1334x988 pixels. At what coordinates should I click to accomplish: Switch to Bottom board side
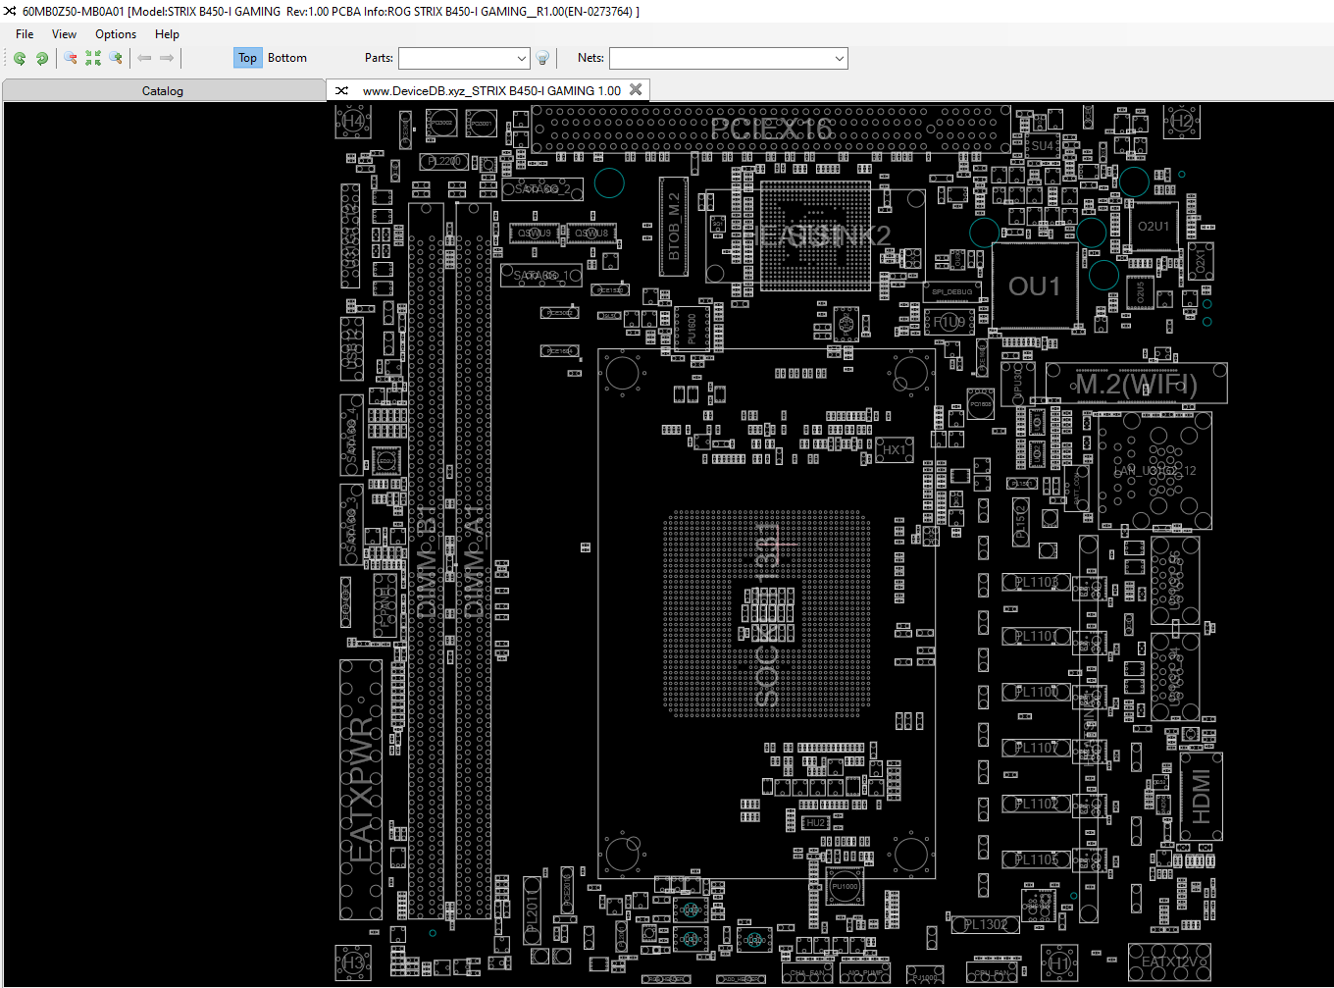pyautogui.click(x=287, y=58)
